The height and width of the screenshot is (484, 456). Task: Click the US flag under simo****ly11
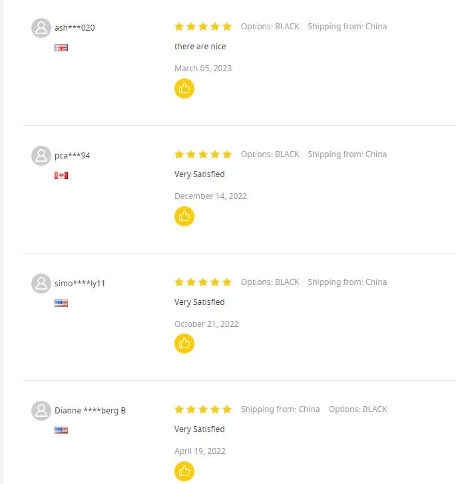(61, 303)
